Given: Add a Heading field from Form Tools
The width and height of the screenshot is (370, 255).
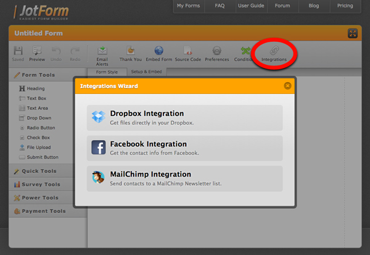Looking at the screenshot, I should click(x=32, y=89).
